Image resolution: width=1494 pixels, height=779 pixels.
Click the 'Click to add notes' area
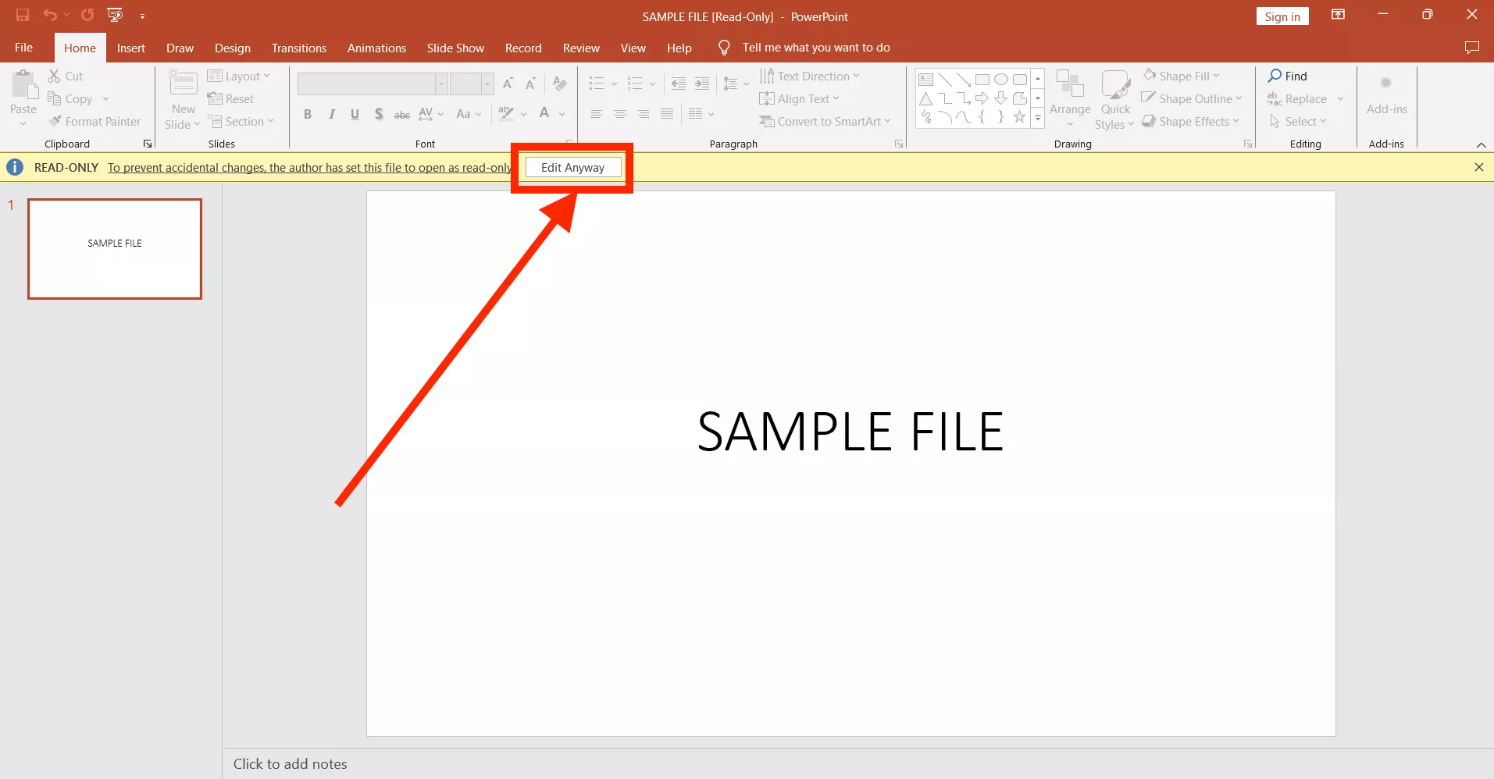point(290,763)
